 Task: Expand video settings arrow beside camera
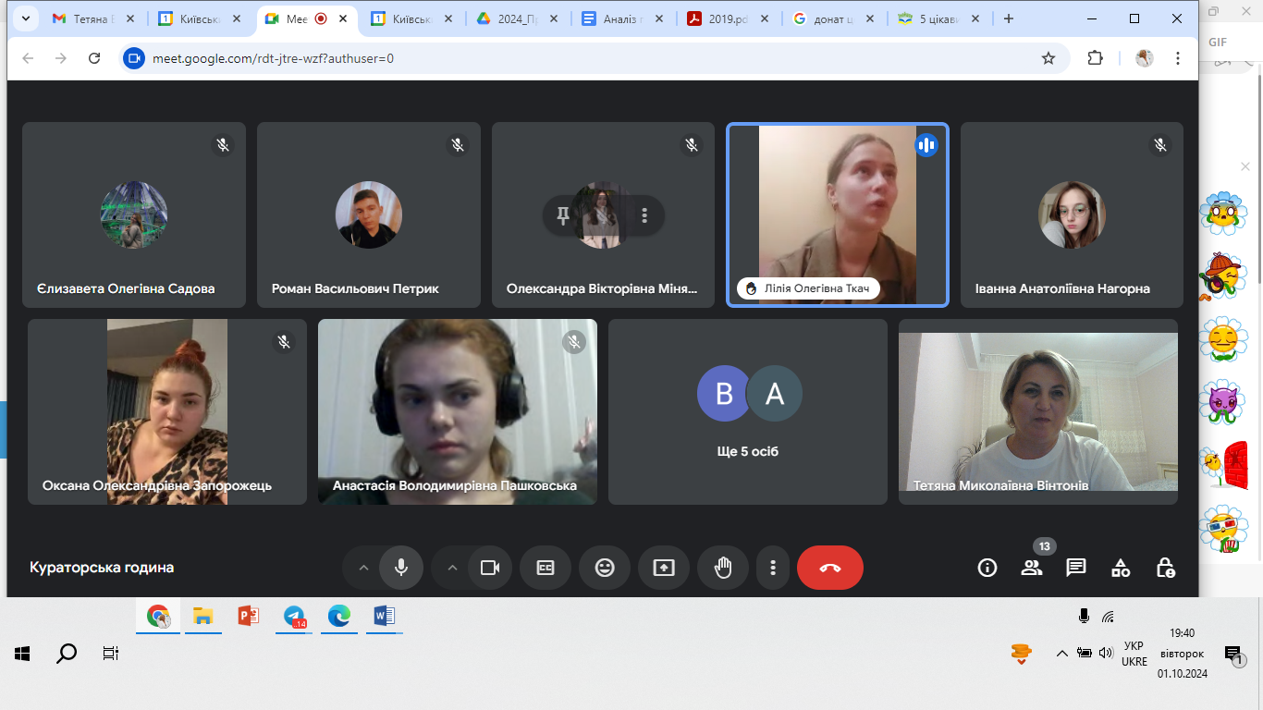click(x=452, y=568)
